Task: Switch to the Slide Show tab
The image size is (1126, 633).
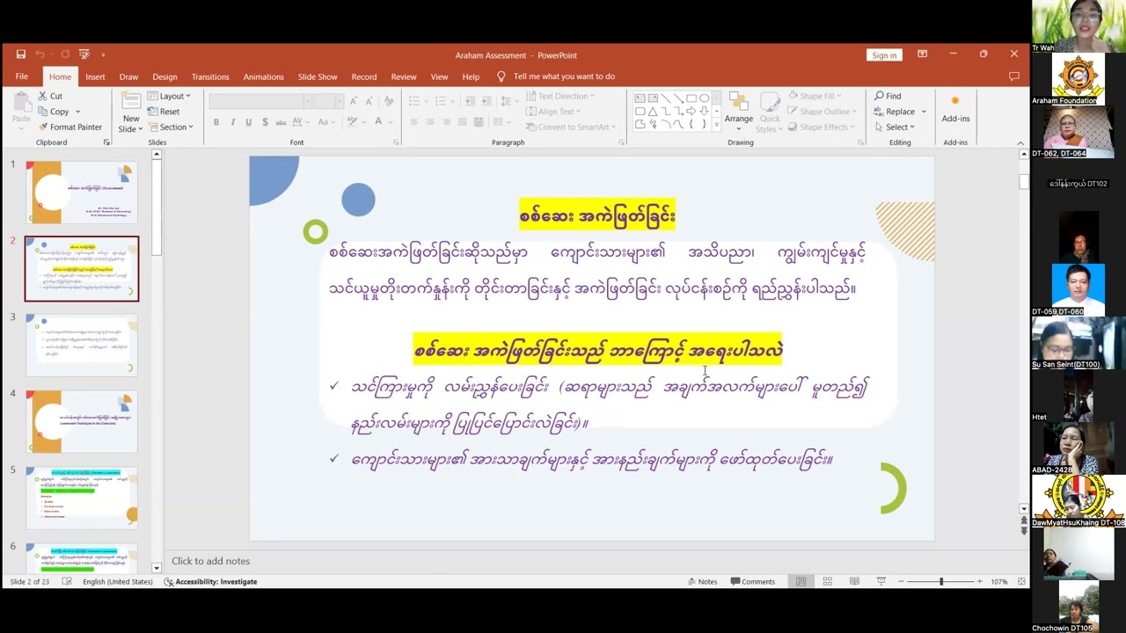Action: (318, 76)
